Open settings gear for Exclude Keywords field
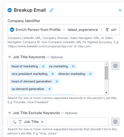This screenshot has height=137, width=124. pyautogui.click(x=115, y=122)
